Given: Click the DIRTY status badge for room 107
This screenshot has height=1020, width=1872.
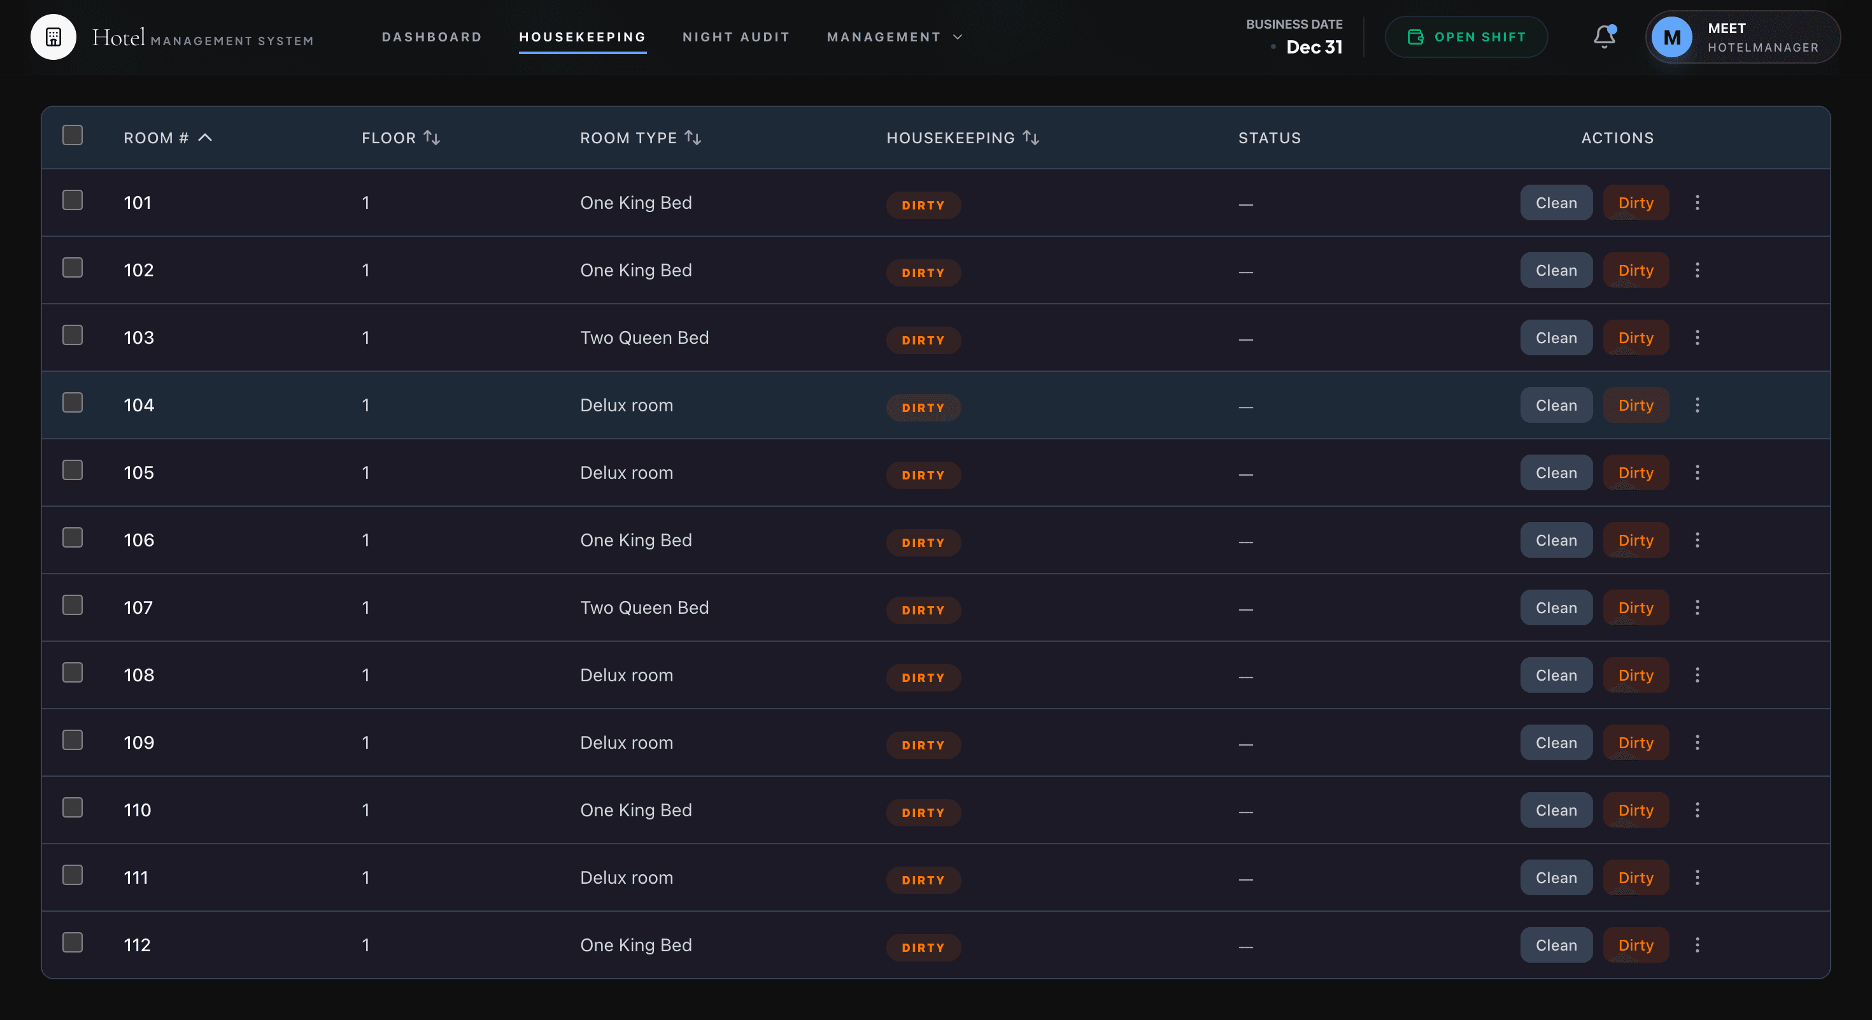Looking at the screenshot, I should coord(923,610).
